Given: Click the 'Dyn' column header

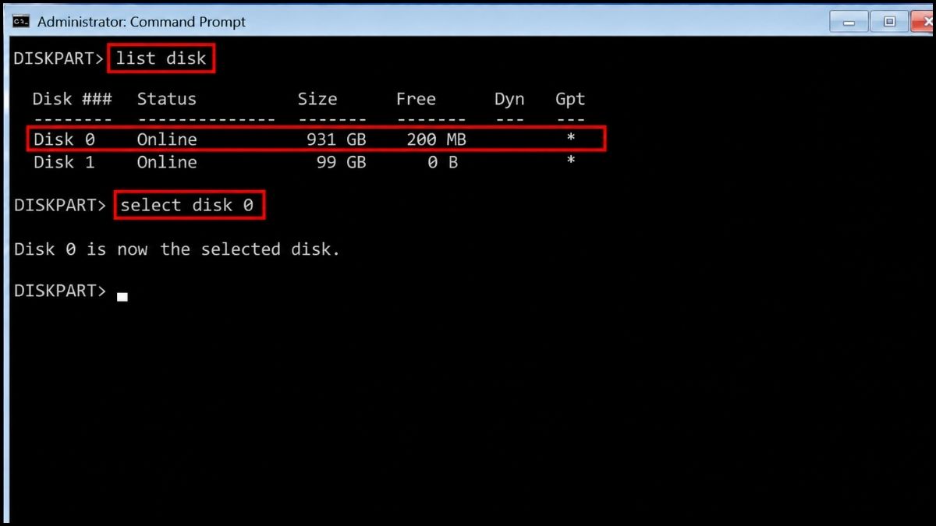Looking at the screenshot, I should point(509,99).
